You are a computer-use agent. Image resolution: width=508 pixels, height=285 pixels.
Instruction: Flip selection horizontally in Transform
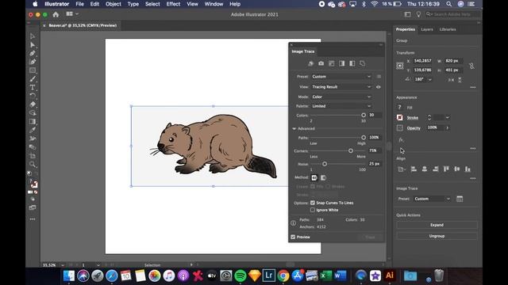tap(451, 80)
